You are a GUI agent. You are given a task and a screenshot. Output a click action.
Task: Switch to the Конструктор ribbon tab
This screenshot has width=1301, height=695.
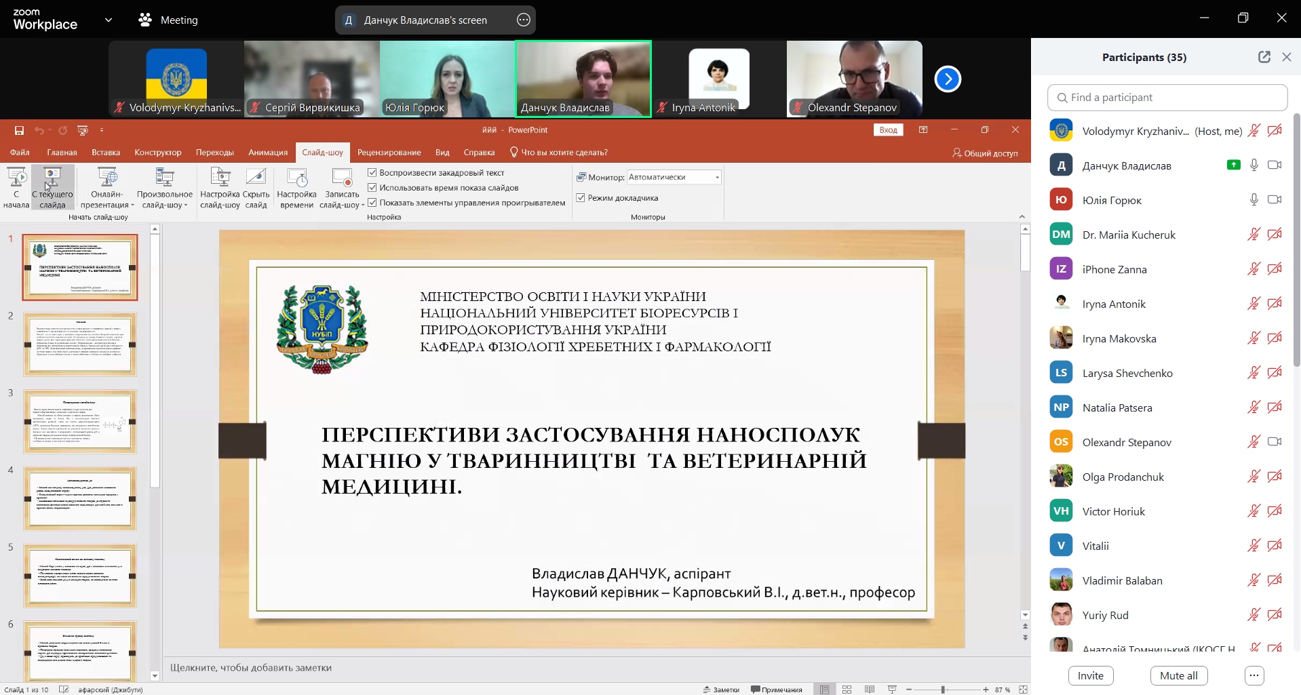click(158, 153)
